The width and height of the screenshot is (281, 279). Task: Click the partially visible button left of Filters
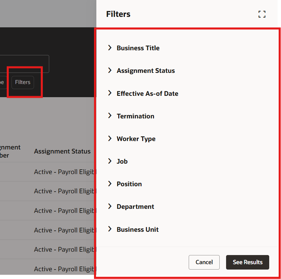click(3, 82)
